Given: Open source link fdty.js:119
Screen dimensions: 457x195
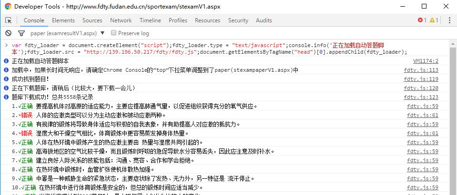Looking at the screenshot, I should 421,79.
